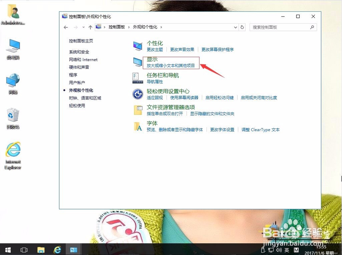Open the Taskbar and Navigation icon
Screen dimensions: 342x255
[137, 78]
